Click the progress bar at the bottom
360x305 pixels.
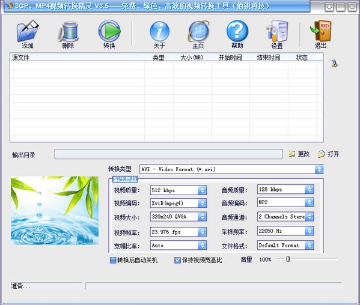214,286
